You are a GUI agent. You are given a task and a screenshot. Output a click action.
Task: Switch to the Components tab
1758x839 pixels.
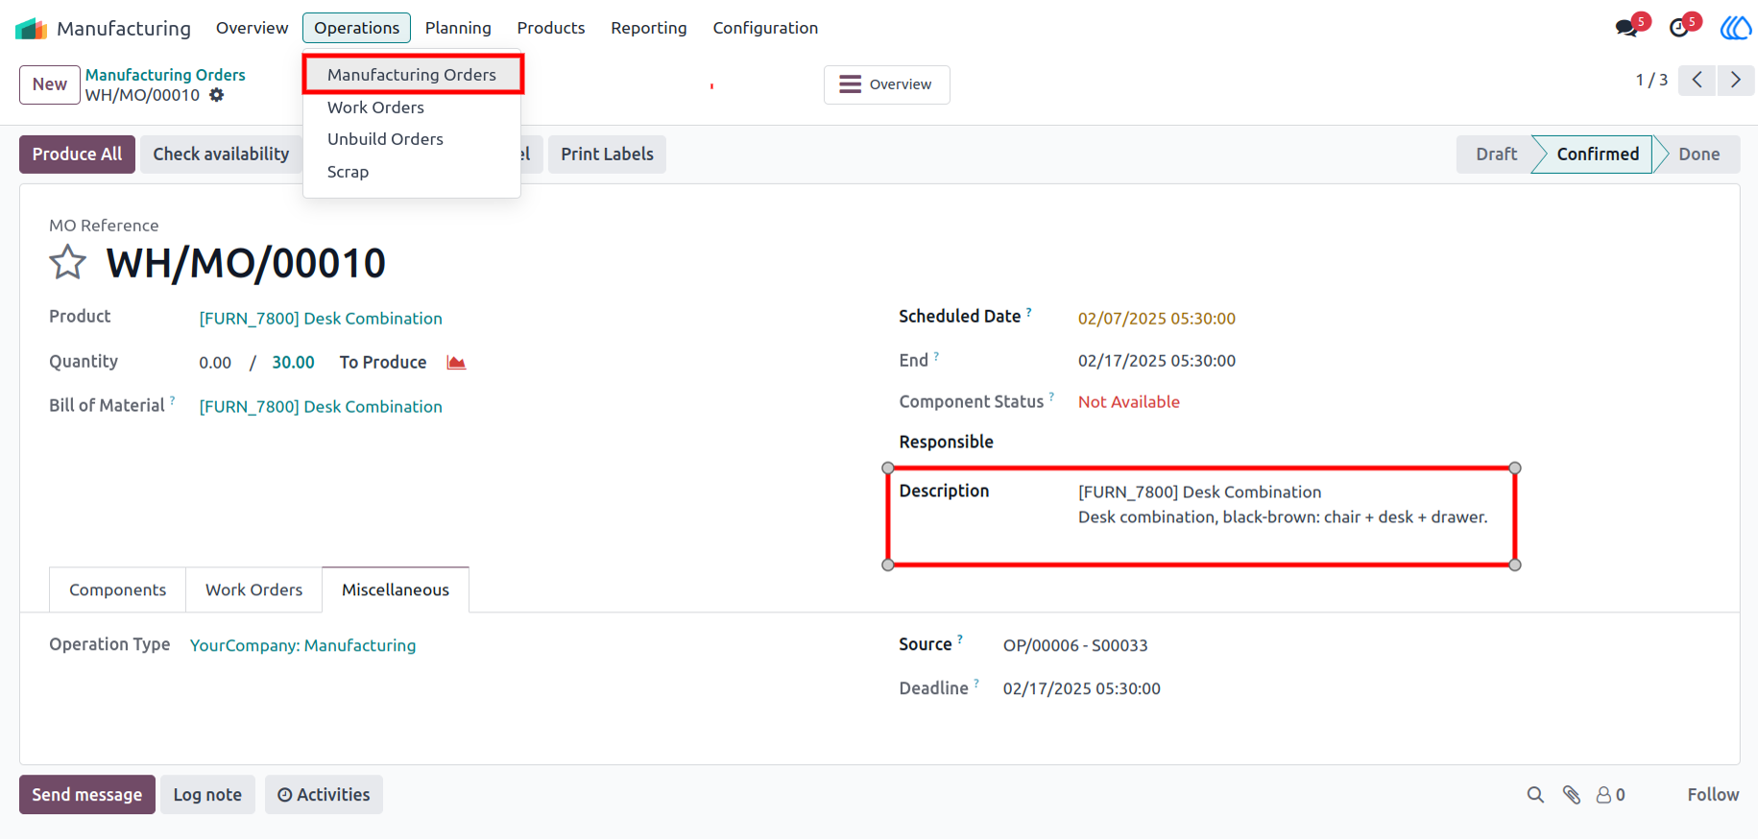tap(117, 589)
